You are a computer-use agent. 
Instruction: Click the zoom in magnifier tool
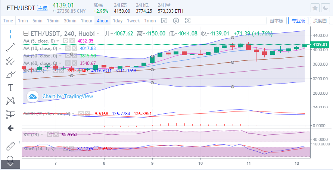click(x=10, y=158)
